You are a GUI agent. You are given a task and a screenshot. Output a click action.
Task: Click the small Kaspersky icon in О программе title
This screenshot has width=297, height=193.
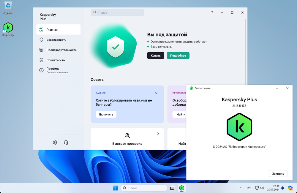191,88
